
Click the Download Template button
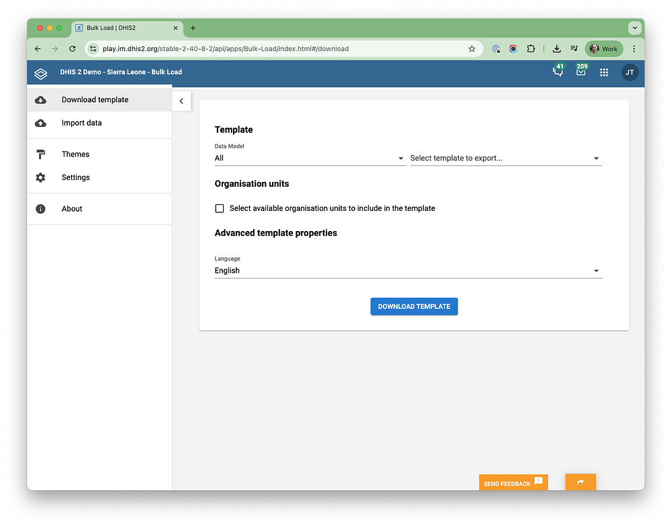tap(414, 306)
